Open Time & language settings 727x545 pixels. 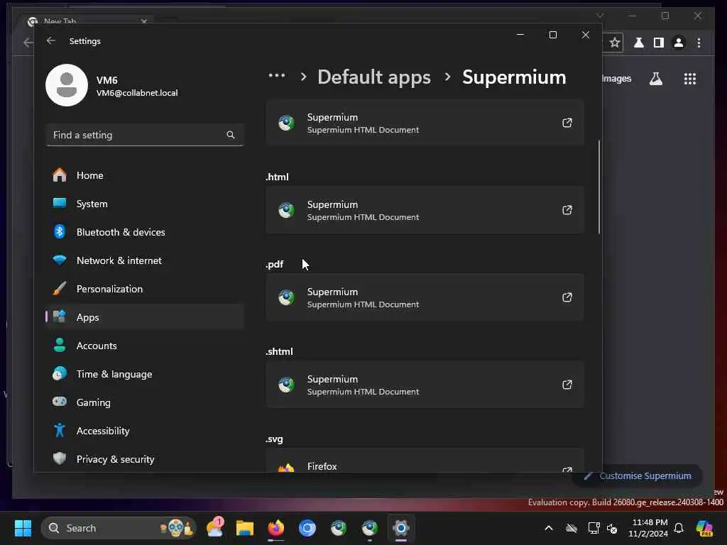point(145,374)
